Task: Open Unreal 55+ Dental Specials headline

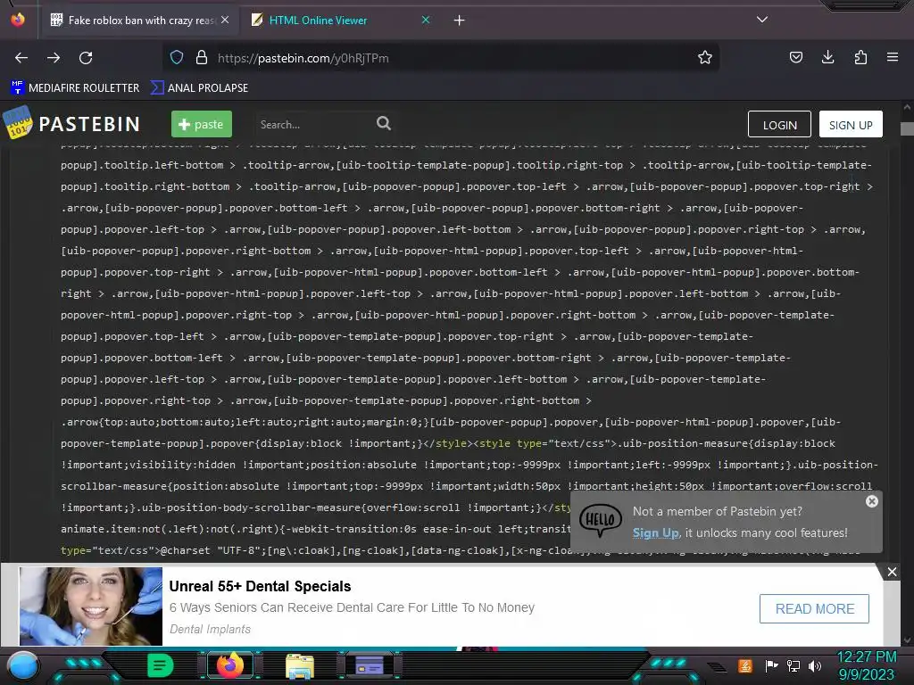Action: click(260, 586)
